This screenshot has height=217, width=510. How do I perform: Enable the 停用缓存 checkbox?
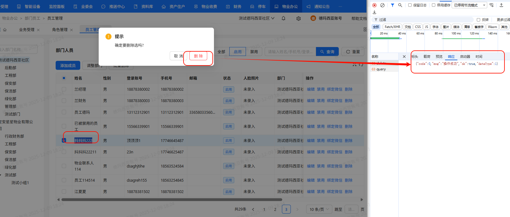[433, 5]
